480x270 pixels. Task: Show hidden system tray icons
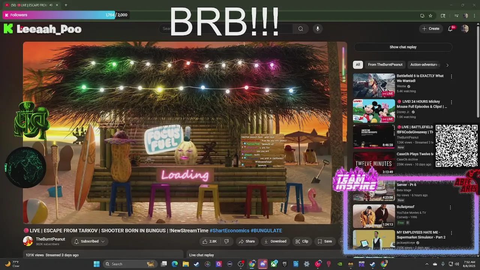point(427,264)
